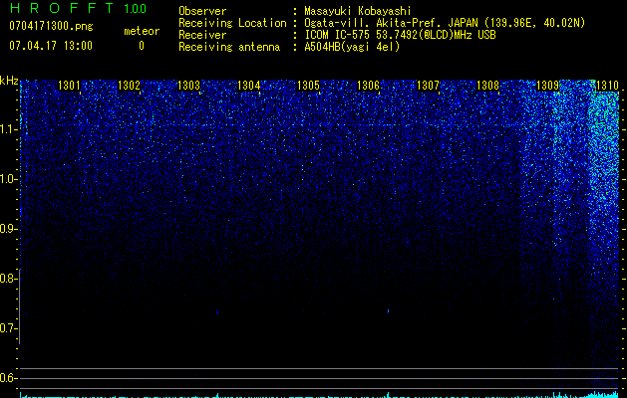Click the Receiving antenna label

pos(229,47)
